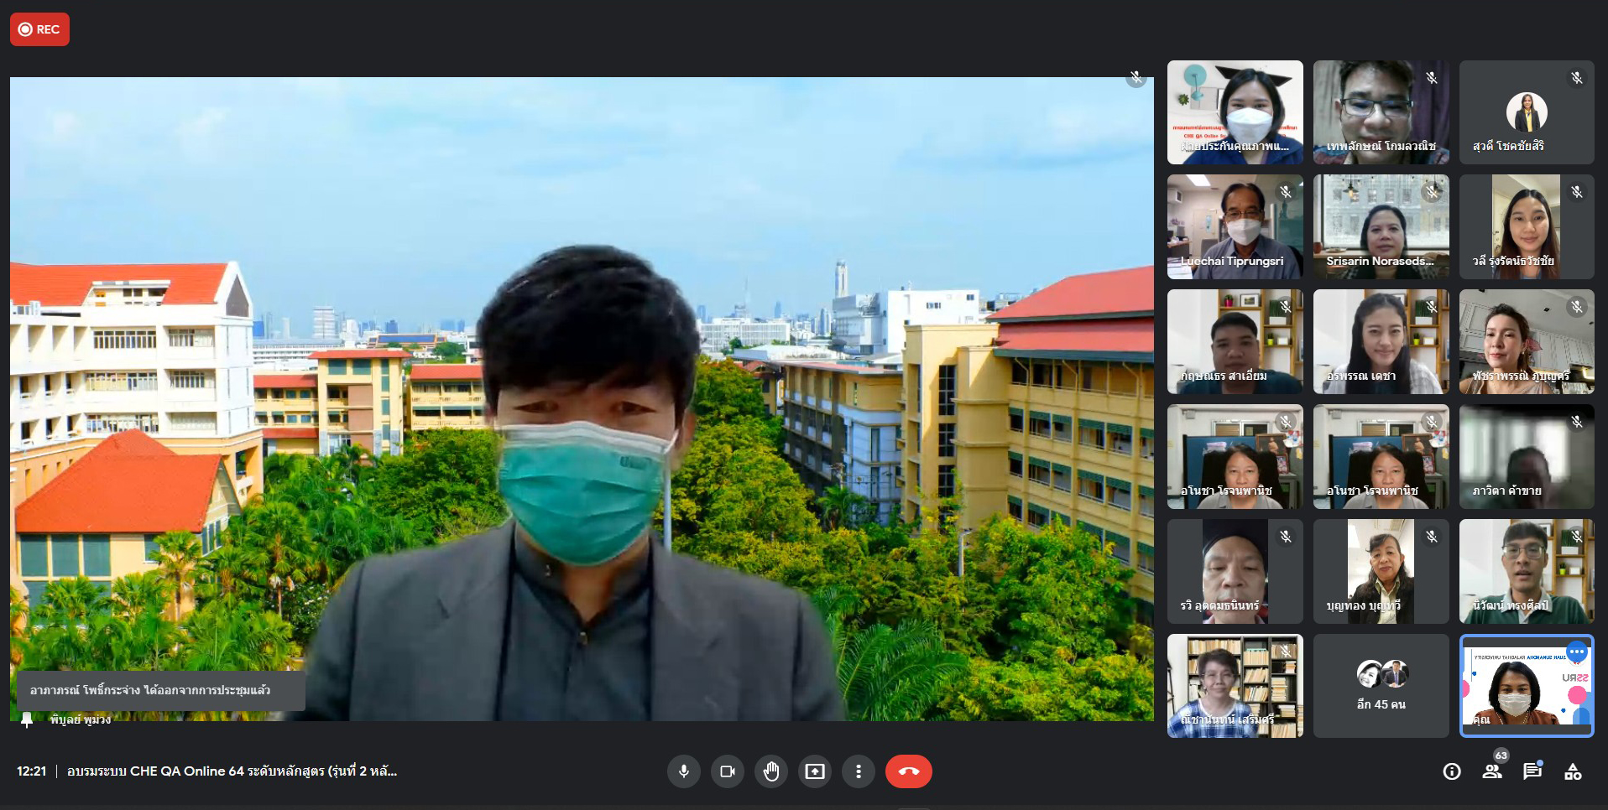Show the participants list panel

click(x=1492, y=772)
